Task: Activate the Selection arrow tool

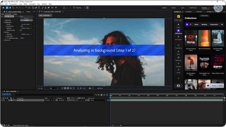Action: point(7,8)
